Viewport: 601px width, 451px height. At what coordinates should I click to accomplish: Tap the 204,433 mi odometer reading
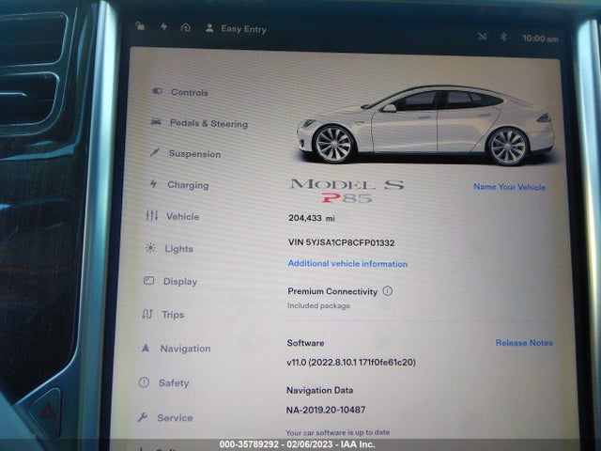tap(312, 218)
